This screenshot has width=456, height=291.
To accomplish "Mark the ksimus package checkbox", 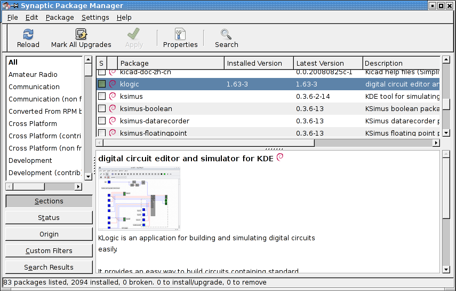I will click(102, 96).
